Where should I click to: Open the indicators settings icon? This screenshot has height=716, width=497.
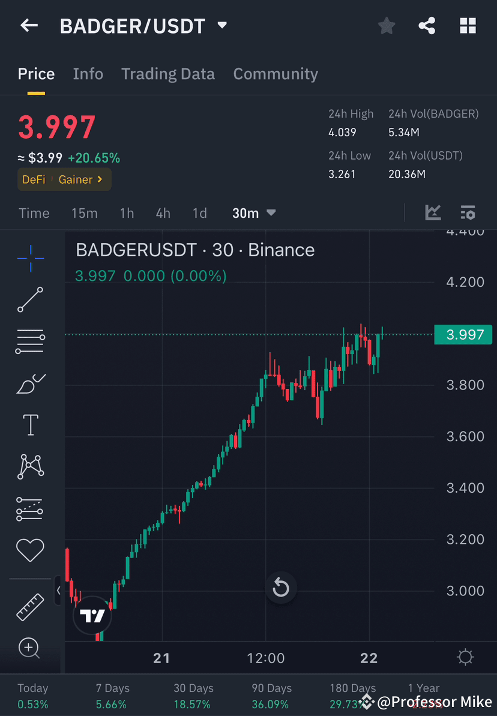[x=468, y=212]
